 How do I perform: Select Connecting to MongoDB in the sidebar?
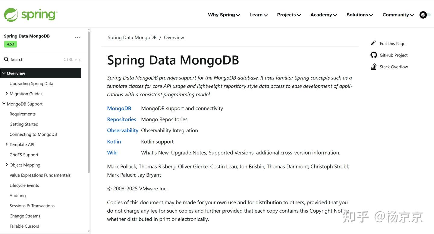[x=33, y=134]
